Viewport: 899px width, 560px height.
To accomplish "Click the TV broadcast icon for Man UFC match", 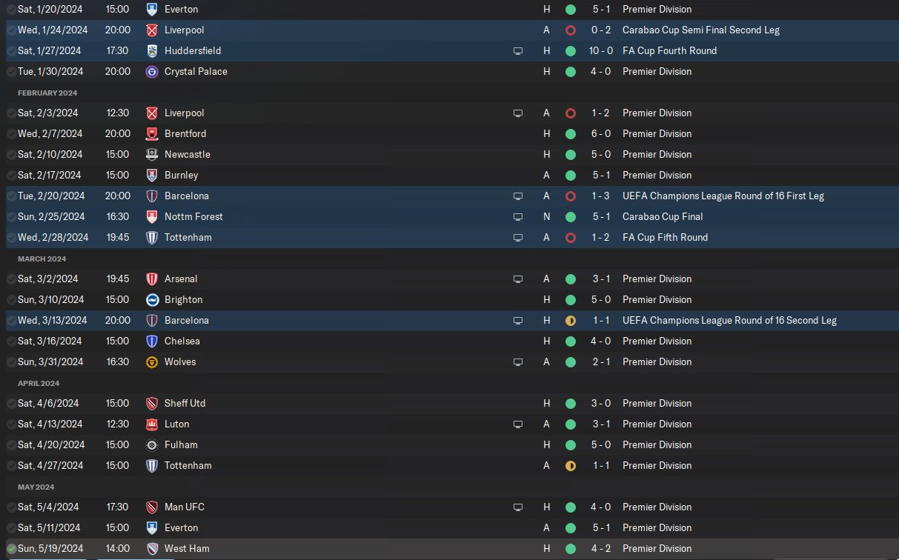I will 518,507.
